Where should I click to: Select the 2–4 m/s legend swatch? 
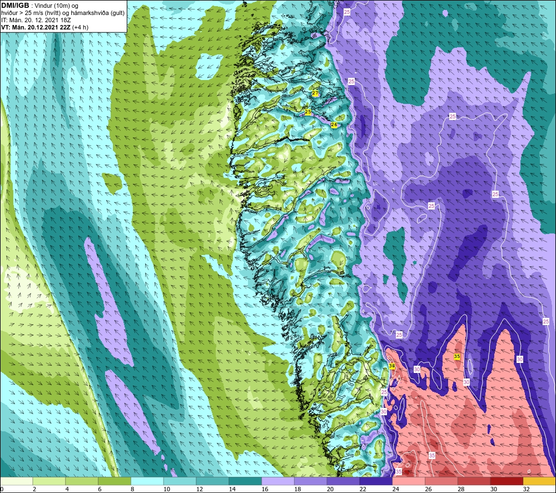(49, 481)
